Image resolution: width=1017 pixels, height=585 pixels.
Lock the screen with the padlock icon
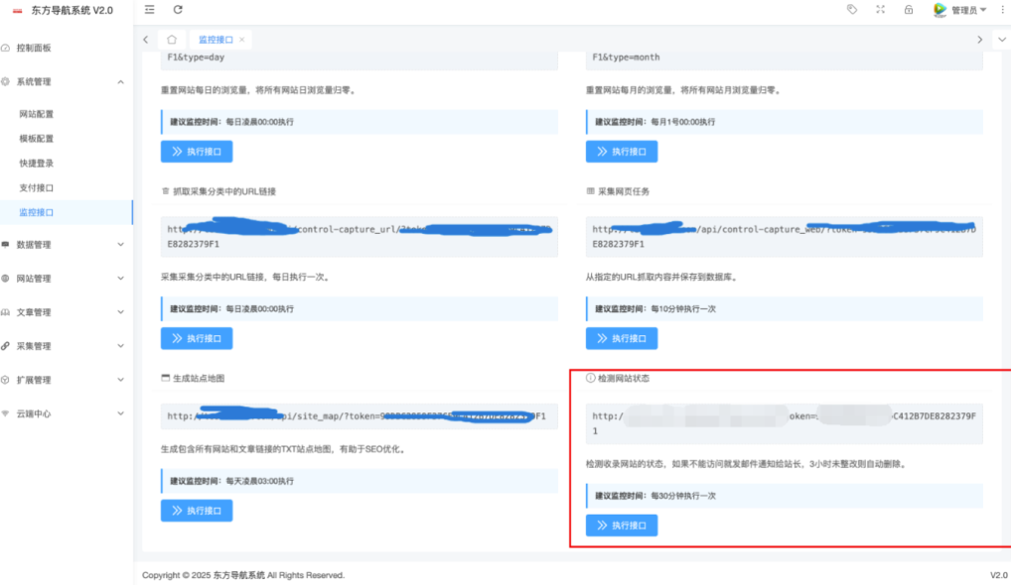[x=909, y=10]
